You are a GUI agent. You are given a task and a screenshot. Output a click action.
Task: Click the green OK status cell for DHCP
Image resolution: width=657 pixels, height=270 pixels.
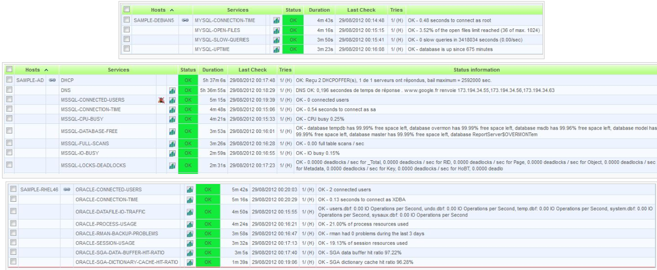188,80
